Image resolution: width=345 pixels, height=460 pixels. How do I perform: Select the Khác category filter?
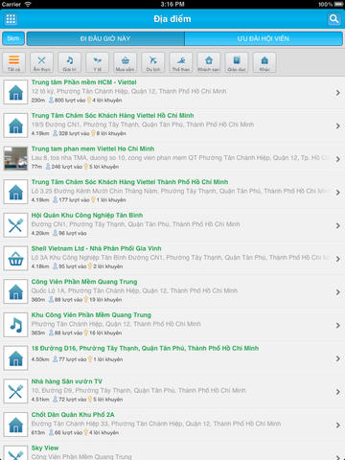point(264,62)
